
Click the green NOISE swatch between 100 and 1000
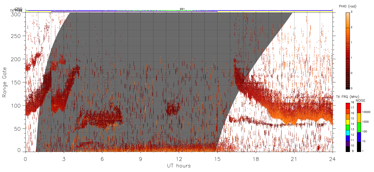[358, 127]
